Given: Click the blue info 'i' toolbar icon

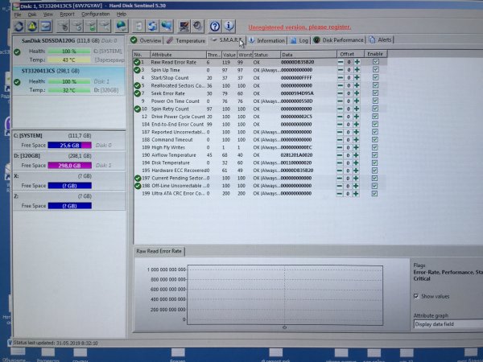Looking at the screenshot, I should click(230, 27).
